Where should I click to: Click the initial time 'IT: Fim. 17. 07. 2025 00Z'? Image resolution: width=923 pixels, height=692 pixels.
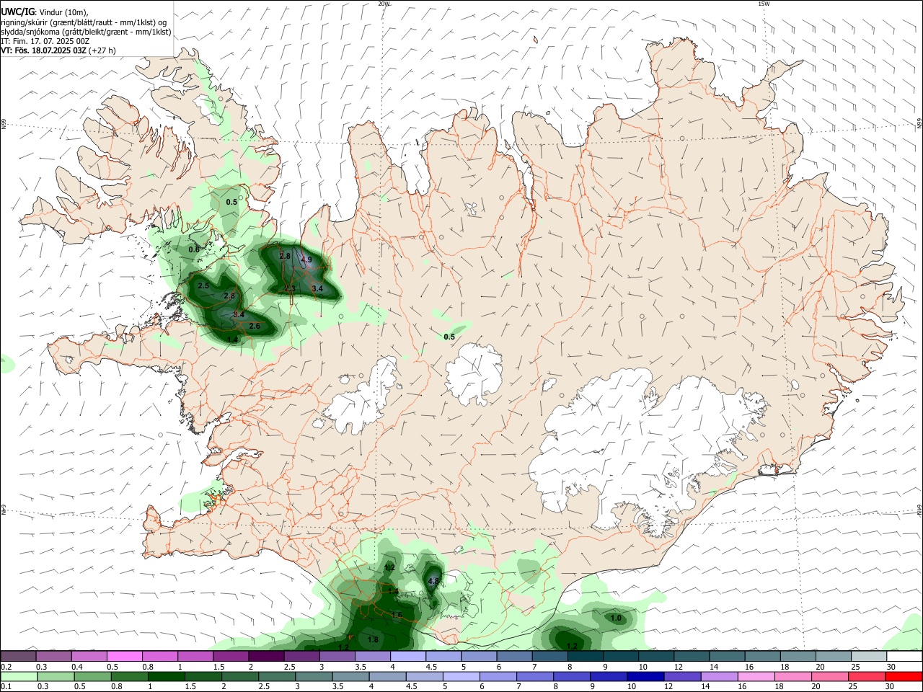pos(45,41)
